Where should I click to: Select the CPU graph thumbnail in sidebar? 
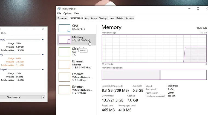click(65, 28)
